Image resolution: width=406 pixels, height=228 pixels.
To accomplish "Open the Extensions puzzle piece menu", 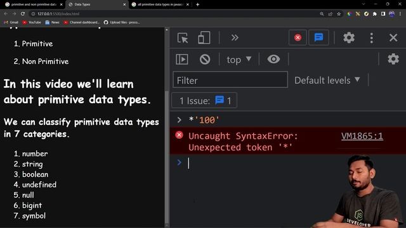I will pos(375,14).
